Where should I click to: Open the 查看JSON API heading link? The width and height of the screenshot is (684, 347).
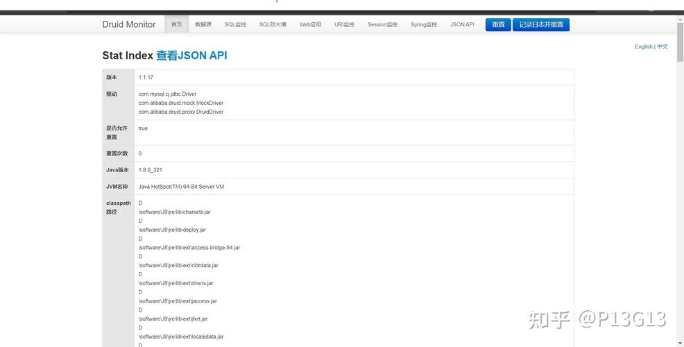click(x=191, y=56)
